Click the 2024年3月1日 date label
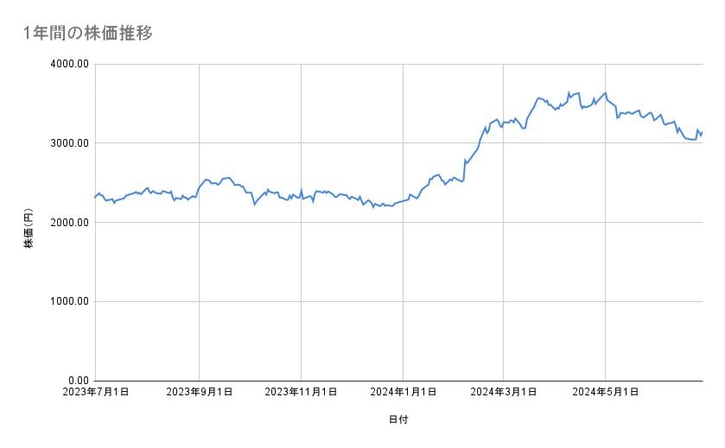725x448 pixels. [x=504, y=392]
